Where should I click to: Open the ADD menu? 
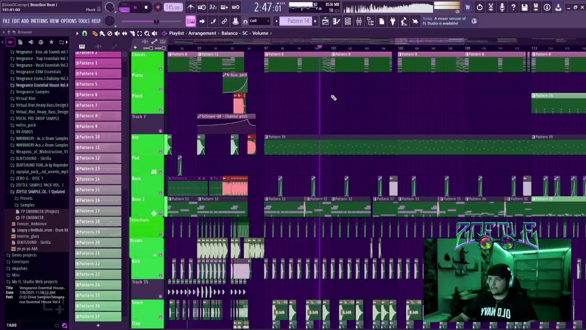pos(25,21)
